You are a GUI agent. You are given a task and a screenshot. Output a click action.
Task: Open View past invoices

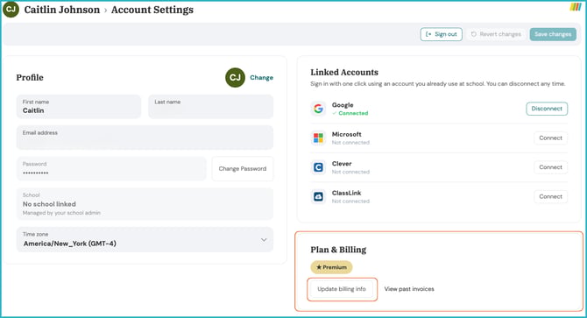click(x=409, y=289)
